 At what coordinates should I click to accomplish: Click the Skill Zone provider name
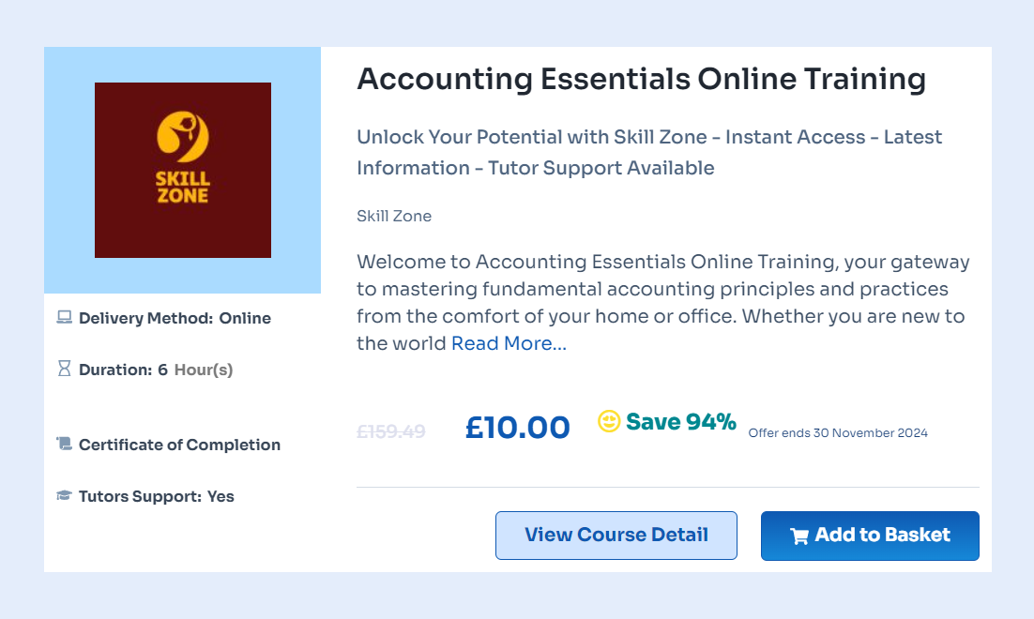[394, 216]
